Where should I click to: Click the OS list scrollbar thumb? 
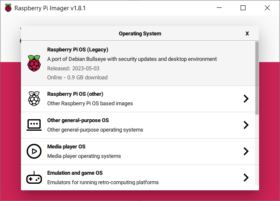click(x=257, y=77)
